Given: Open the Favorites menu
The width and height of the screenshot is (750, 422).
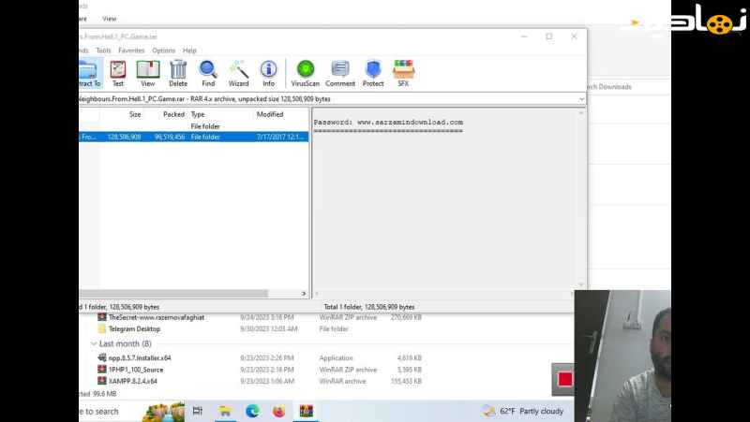Looking at the screenshot, I should (131, 51).
